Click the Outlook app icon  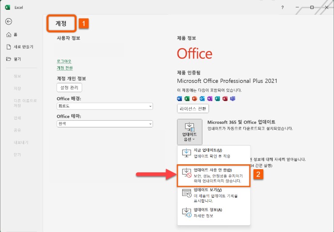pyautogui.click(x=202, y=98)
